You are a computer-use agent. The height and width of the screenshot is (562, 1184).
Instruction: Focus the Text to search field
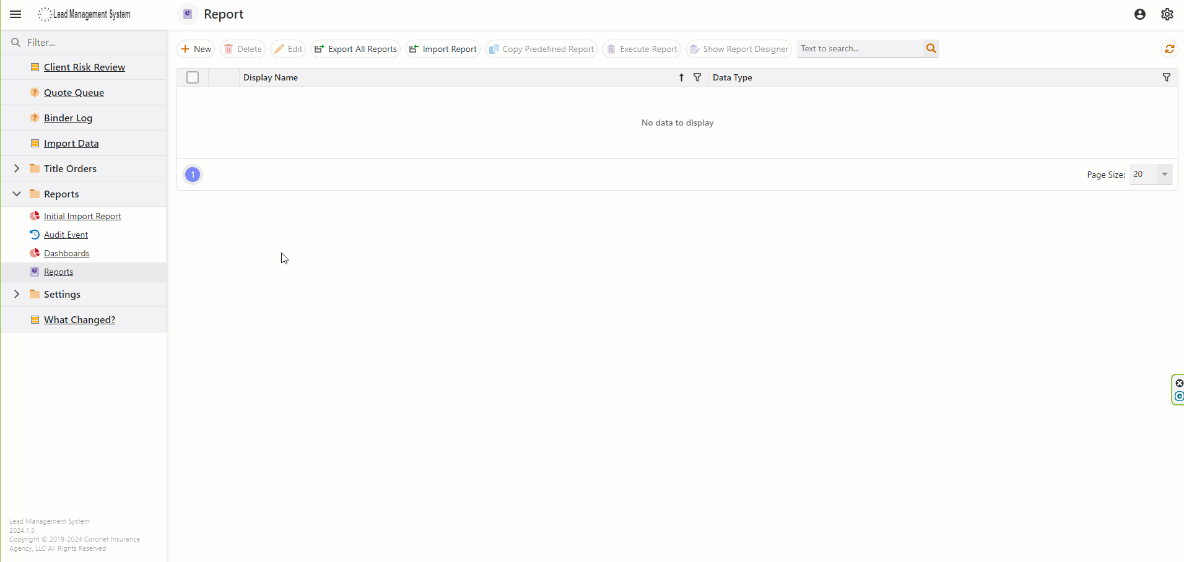pyautogui.click(x=859, y=48)
